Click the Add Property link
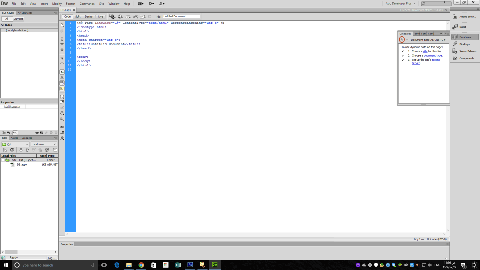The width and height of the screenshot is (480, 270). [12, 106]
